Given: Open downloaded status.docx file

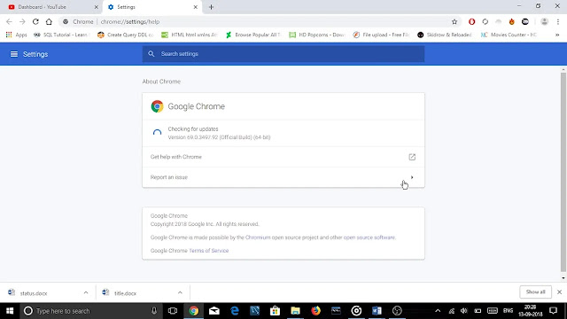Looking at the screenshot, I should [34, 293].
